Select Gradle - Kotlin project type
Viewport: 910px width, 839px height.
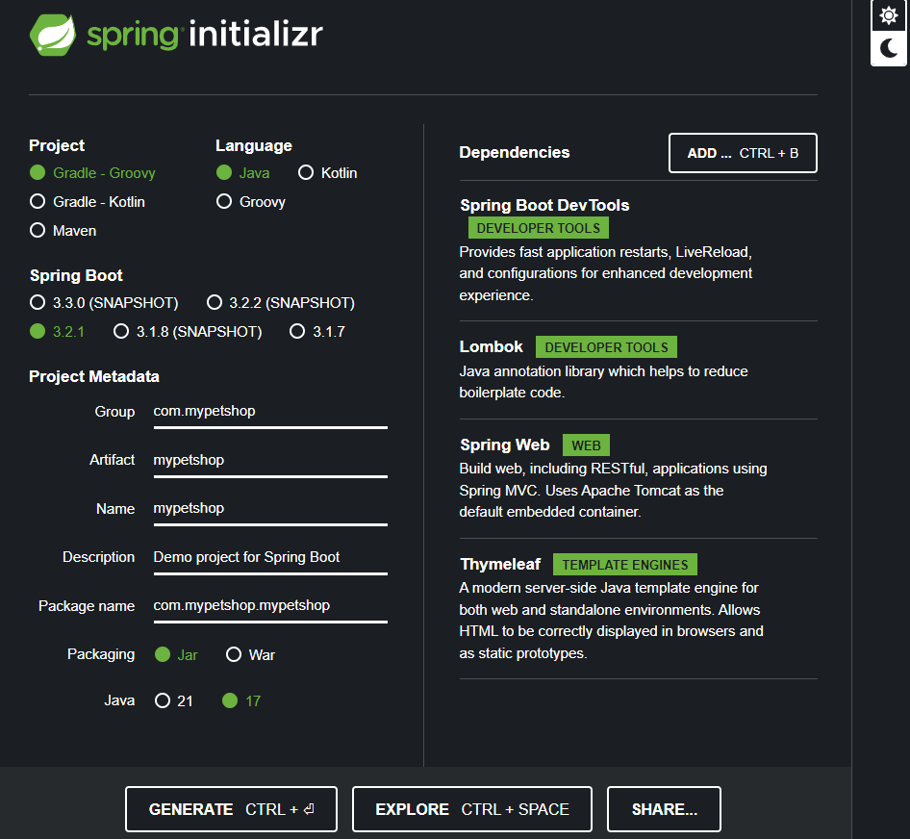click(x=88, y=202)
